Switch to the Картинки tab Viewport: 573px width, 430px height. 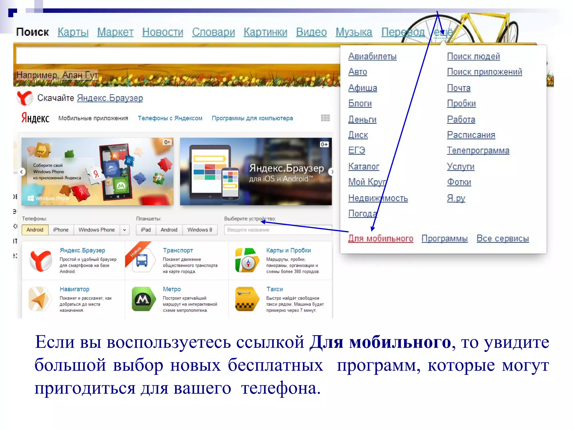[x=265, y=32]
